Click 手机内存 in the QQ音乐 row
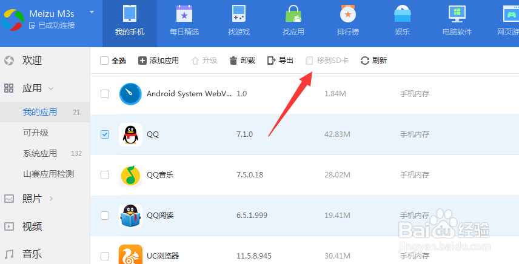Screen dimensions: 519x264 [x=415, y=175]
